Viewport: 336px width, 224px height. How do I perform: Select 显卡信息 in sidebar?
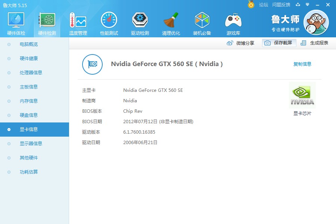coord(34,130)
